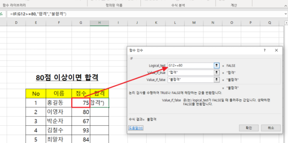Image resolution: width=288 pixels, height=143 pixels.
Task: Click the Logical_test input field
Action: point(190,66)
